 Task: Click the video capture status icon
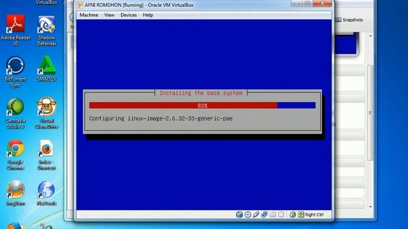281,214
